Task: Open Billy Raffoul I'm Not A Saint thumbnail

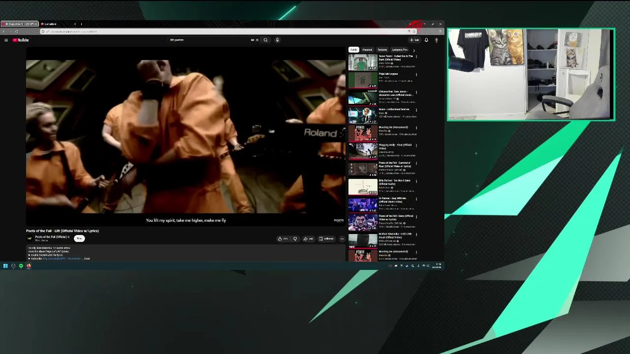Action: [363, 186]
